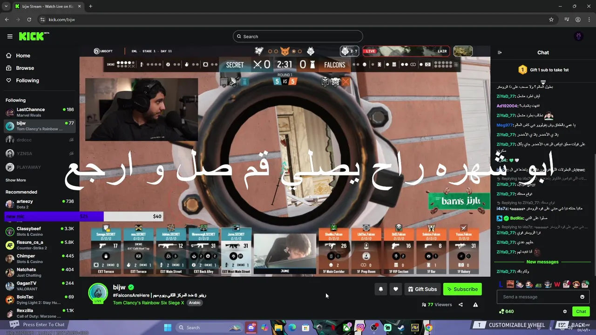Open the emoji picker in chat
This screenshot has width=596, height=335.
pyautogui.click(x=582, y=297)
